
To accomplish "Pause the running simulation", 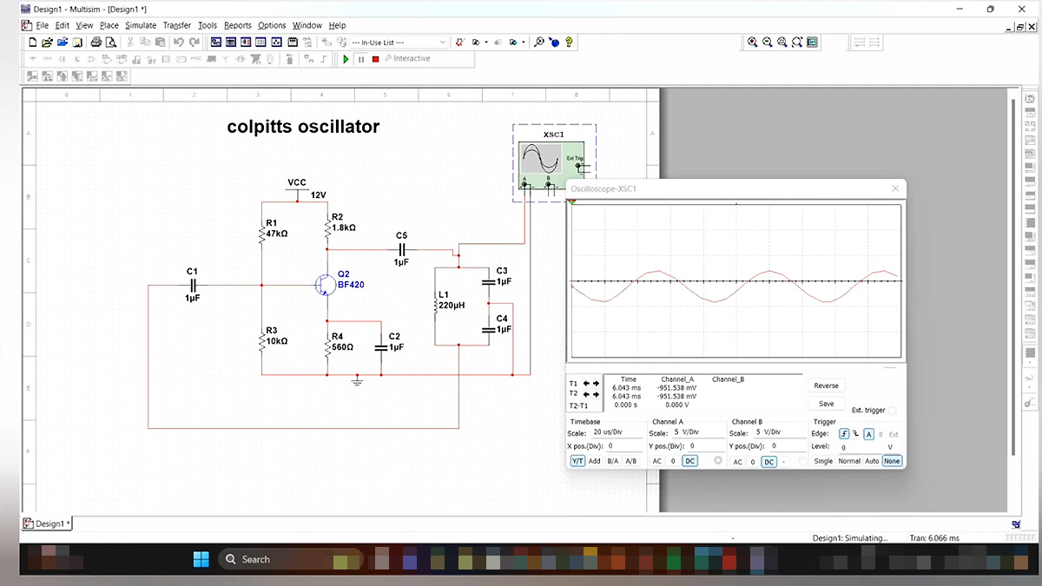I will 360,59.
